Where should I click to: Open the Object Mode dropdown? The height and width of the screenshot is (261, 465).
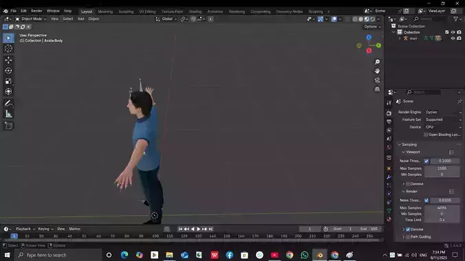click(31, 19)
